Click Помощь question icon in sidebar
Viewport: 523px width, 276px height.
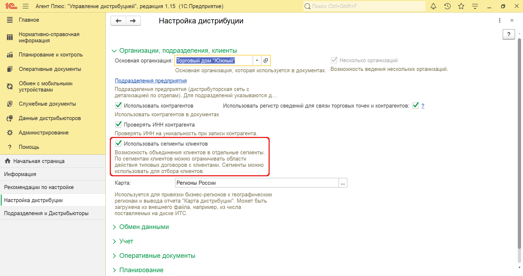coord(10,147)
